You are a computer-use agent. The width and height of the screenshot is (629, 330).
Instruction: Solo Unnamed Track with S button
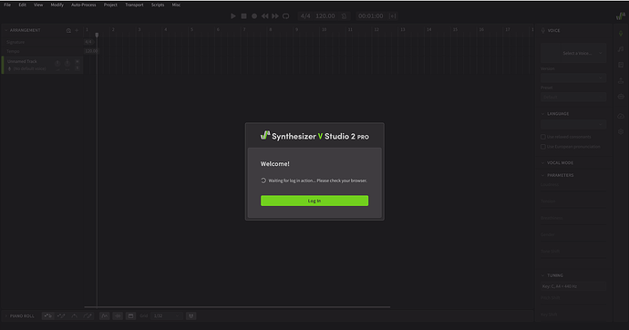77,68
